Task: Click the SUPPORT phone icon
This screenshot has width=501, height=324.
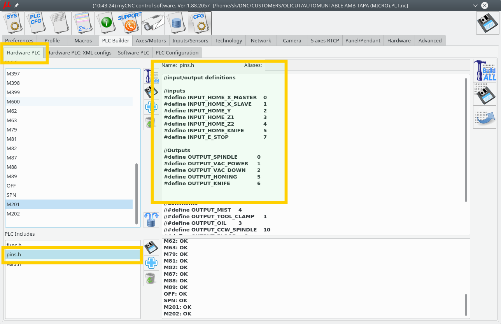Action: (130, 23)
